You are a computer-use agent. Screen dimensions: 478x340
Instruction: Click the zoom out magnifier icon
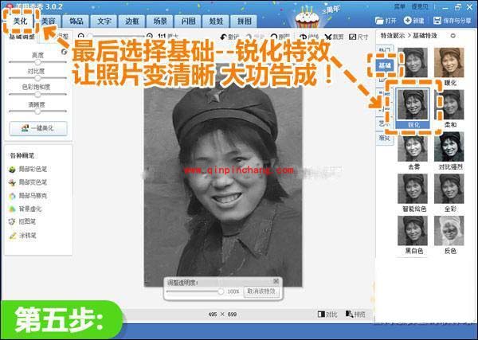[x=80, y=36]
